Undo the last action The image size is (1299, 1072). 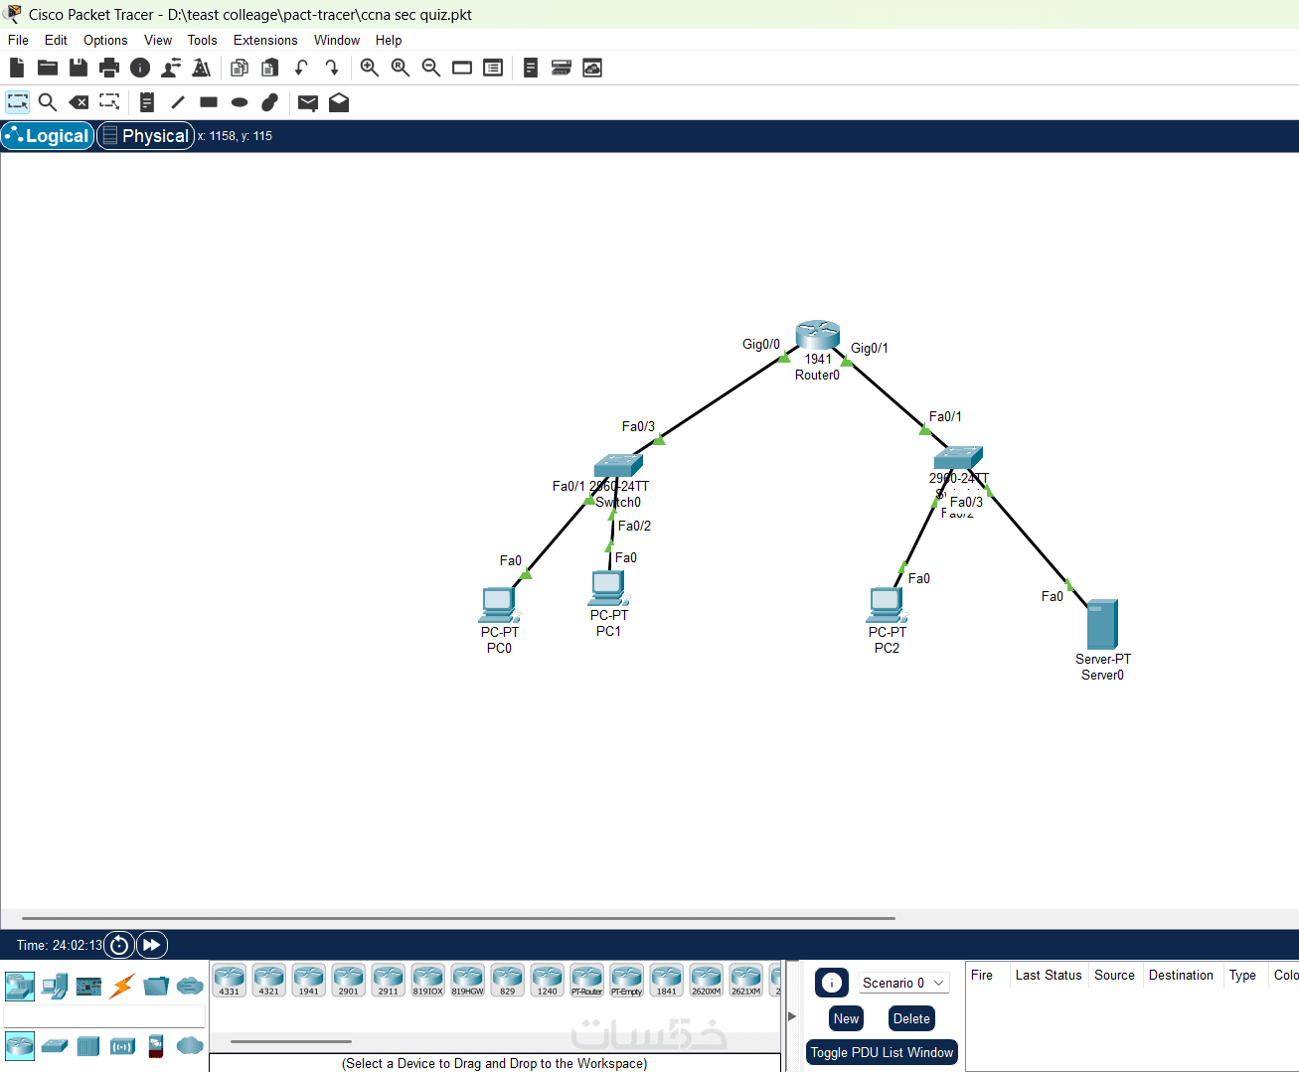coord(301,68)
